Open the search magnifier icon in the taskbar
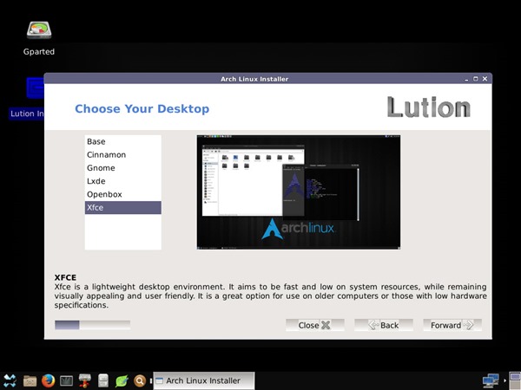The height and width of the screenshot is (390, 521). point(140,380)
